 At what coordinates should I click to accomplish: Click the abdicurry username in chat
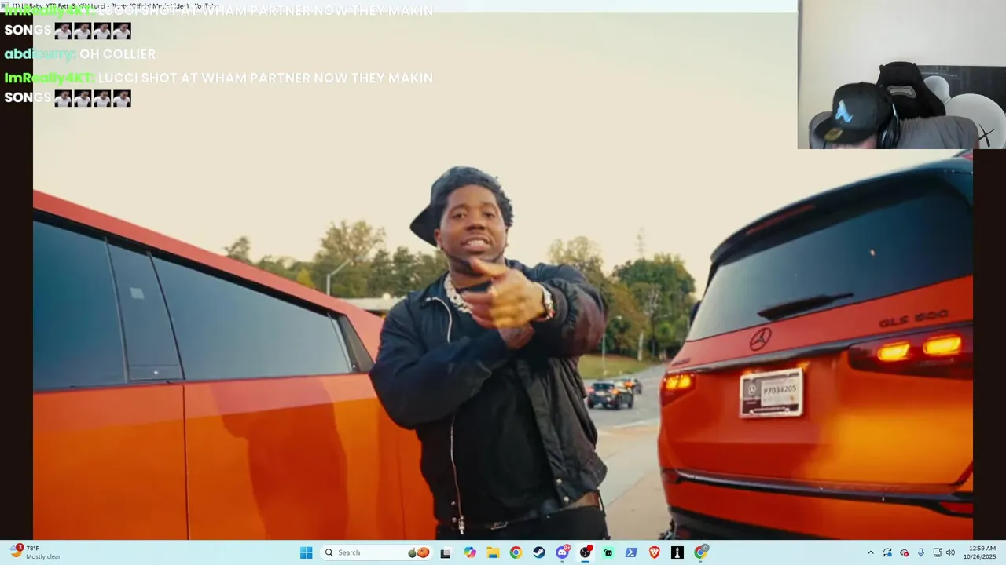tap(39, 54)
